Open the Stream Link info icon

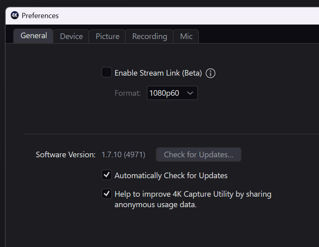click(x=211, y=73)
